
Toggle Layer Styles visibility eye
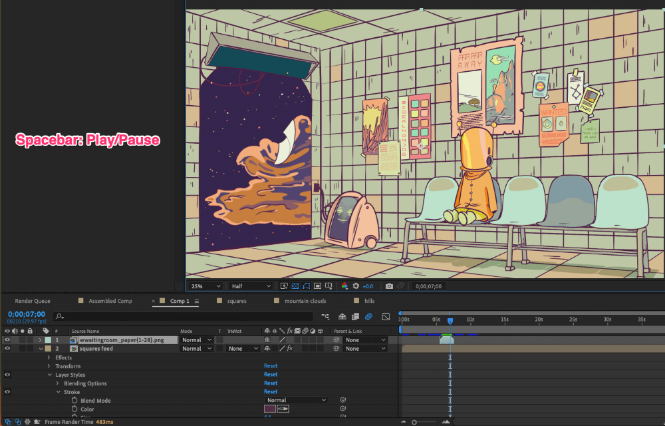(7, 375)
